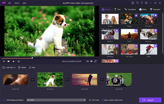Click the purple Export button

tap(150, 100)
